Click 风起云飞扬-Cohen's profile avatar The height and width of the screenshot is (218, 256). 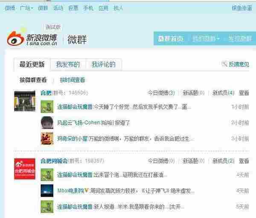click(x=47, y=122)
